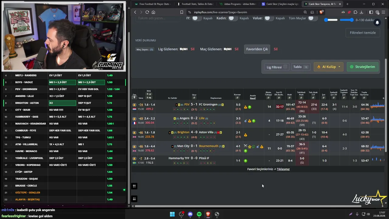
Task: Click the Brave Shields lion icon
Action: 322,12
